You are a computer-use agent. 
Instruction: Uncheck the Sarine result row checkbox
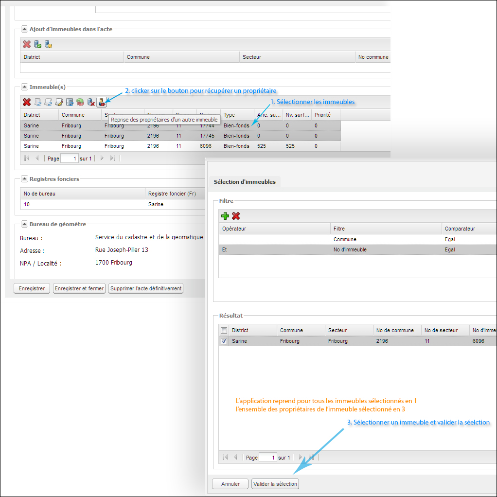pyautogui.click(x=224, y=341)
